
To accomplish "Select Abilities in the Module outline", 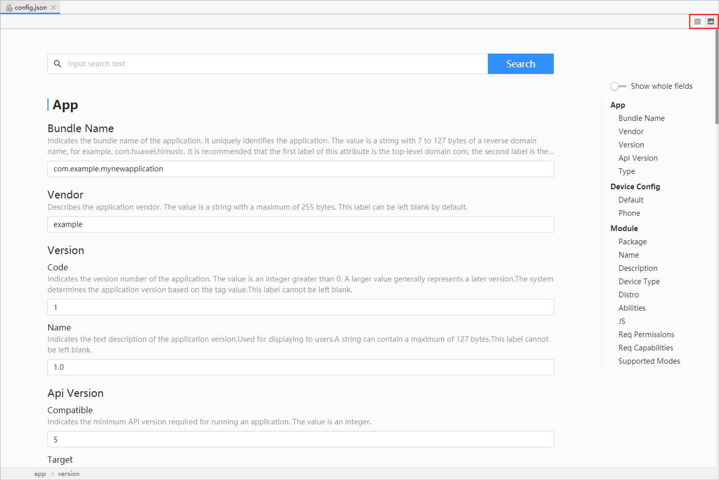I will [x=632, y=308].
